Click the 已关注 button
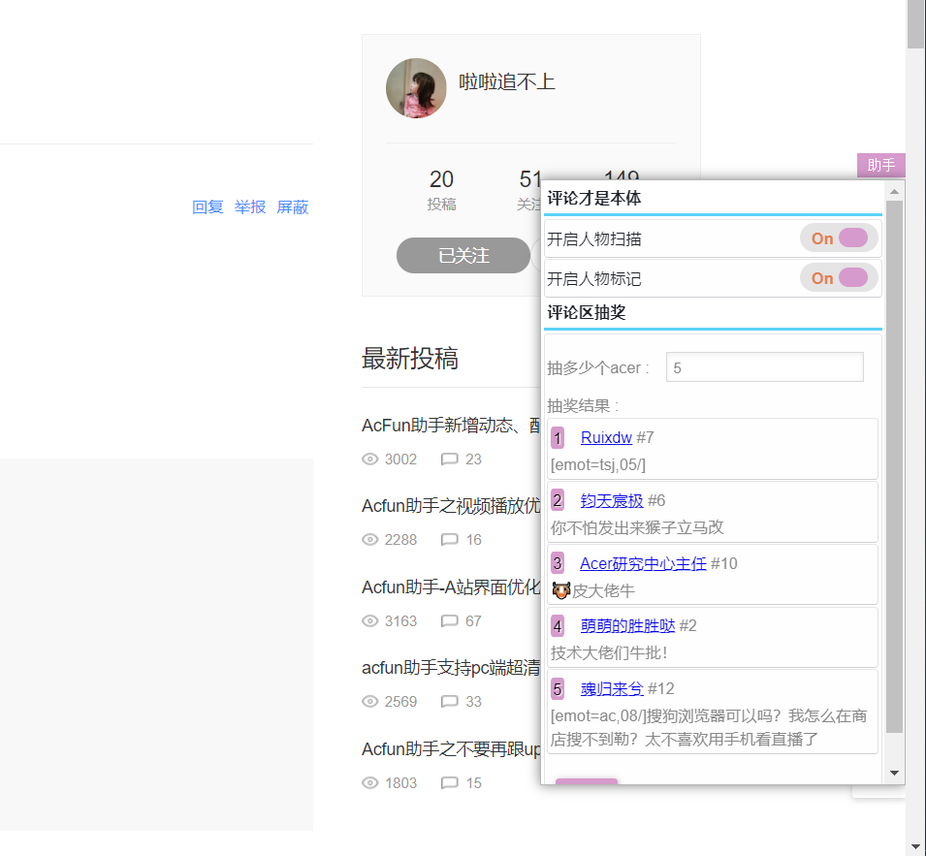Screen dimensions: 926x856 (463, 256)
